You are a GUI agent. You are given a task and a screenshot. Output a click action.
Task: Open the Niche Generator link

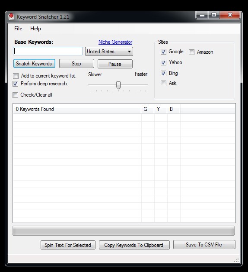click(x=115, y=42)
